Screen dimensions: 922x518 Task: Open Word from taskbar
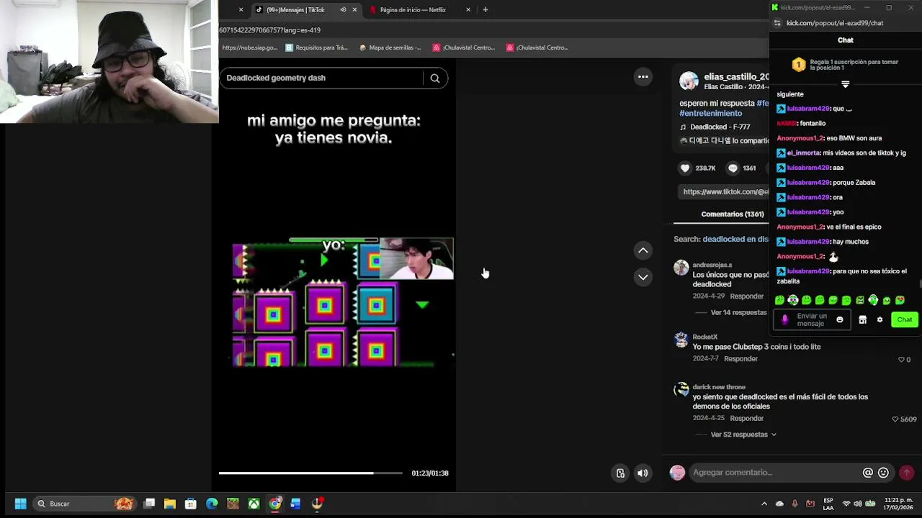295,504
